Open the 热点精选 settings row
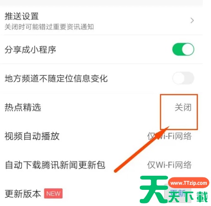This screenshot has height=206, width=211. 101,107
